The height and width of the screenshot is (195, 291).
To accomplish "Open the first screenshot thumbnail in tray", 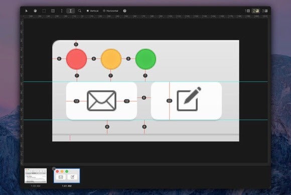I will pyautogui.click(x=36, y=176).
